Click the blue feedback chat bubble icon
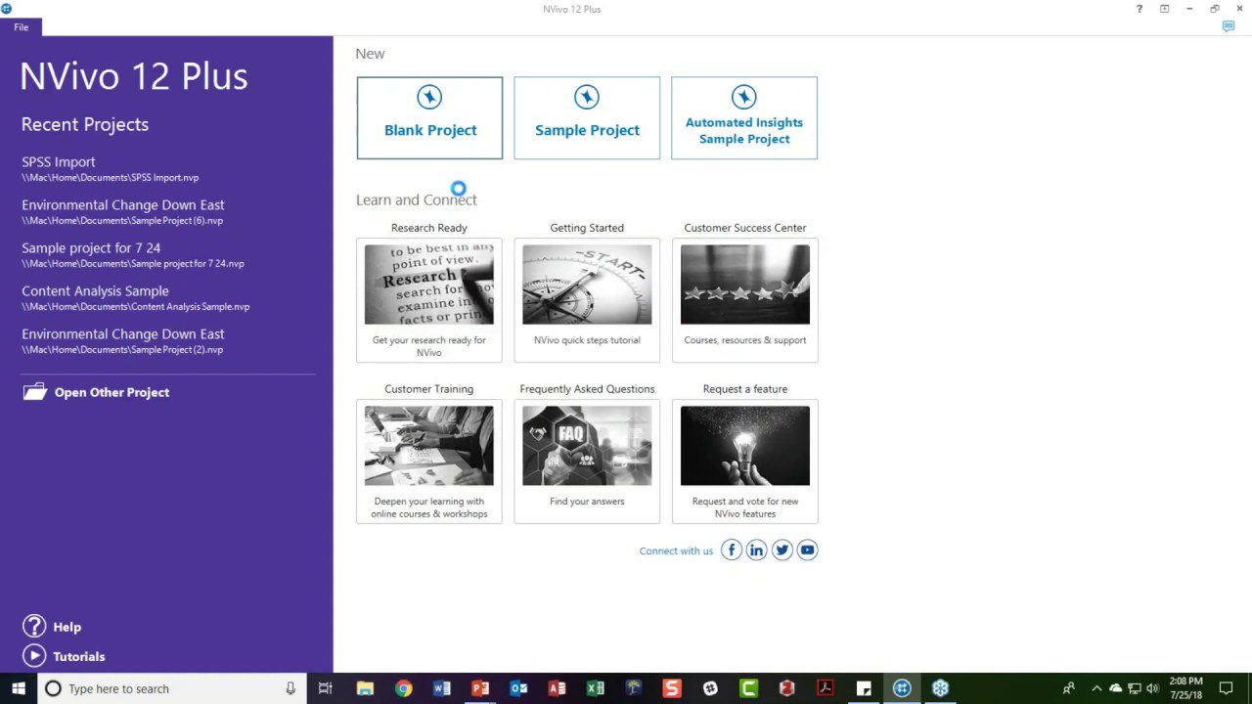 click(x=1229, y=26)
